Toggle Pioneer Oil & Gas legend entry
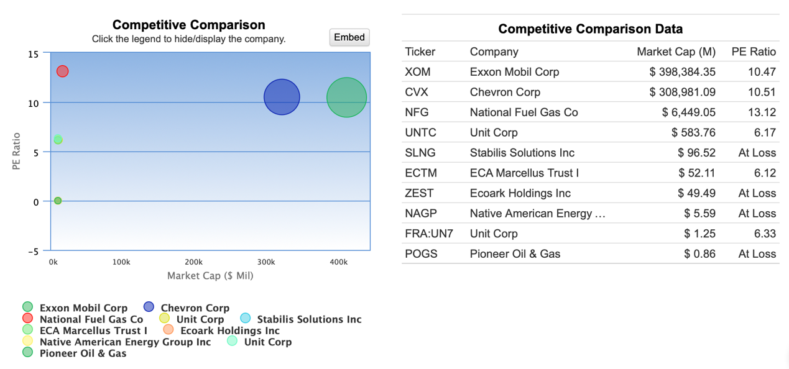 coord(74,353)
